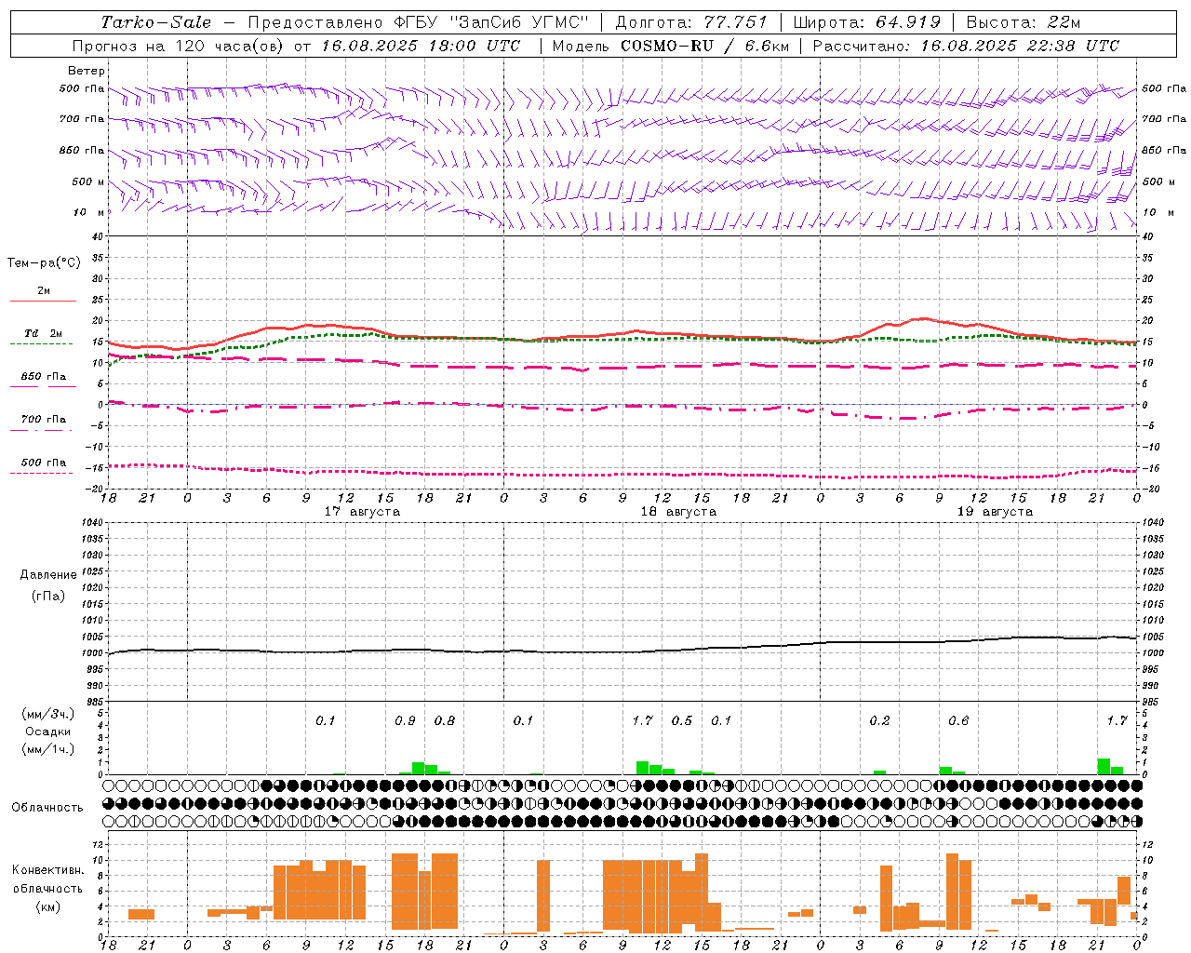Click the Высота: 22м elevation text
This screenshot has height=953, width=1191.
pos(1024,22)
